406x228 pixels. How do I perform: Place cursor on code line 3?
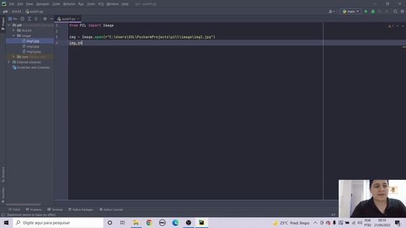tap(142, 37)
